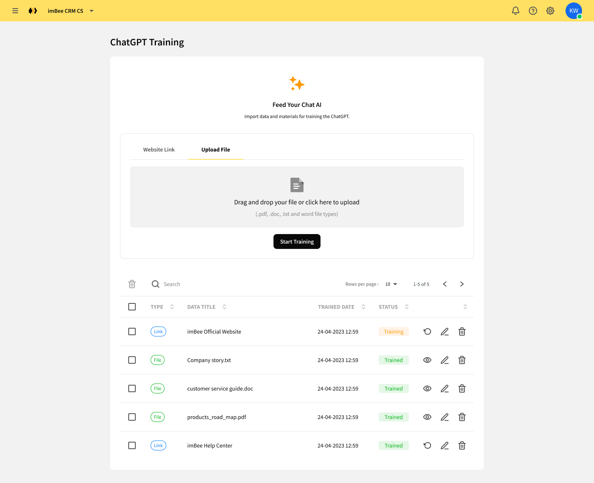Sort by STATUS column arrows
594x483 pixels.
coord(407,307)
